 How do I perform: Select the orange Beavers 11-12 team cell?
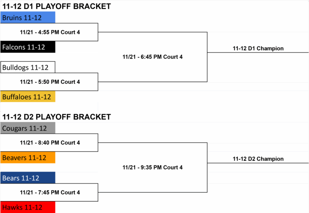click(28, 157)
